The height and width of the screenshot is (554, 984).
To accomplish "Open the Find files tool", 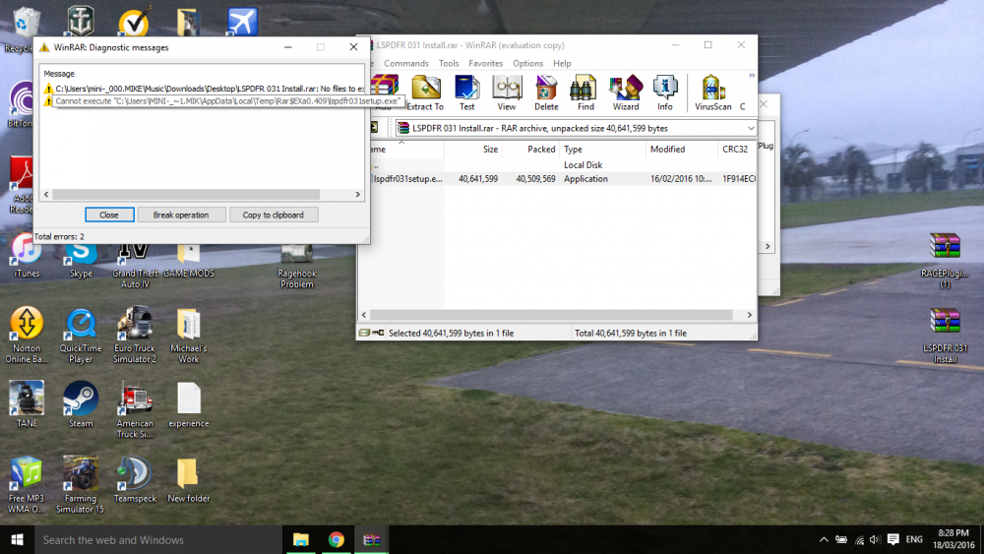I will coord(584,92).
